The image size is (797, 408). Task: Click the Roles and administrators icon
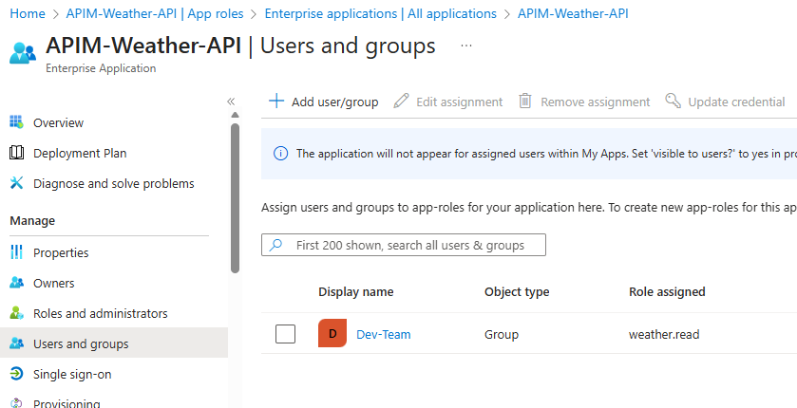(16, 313)
